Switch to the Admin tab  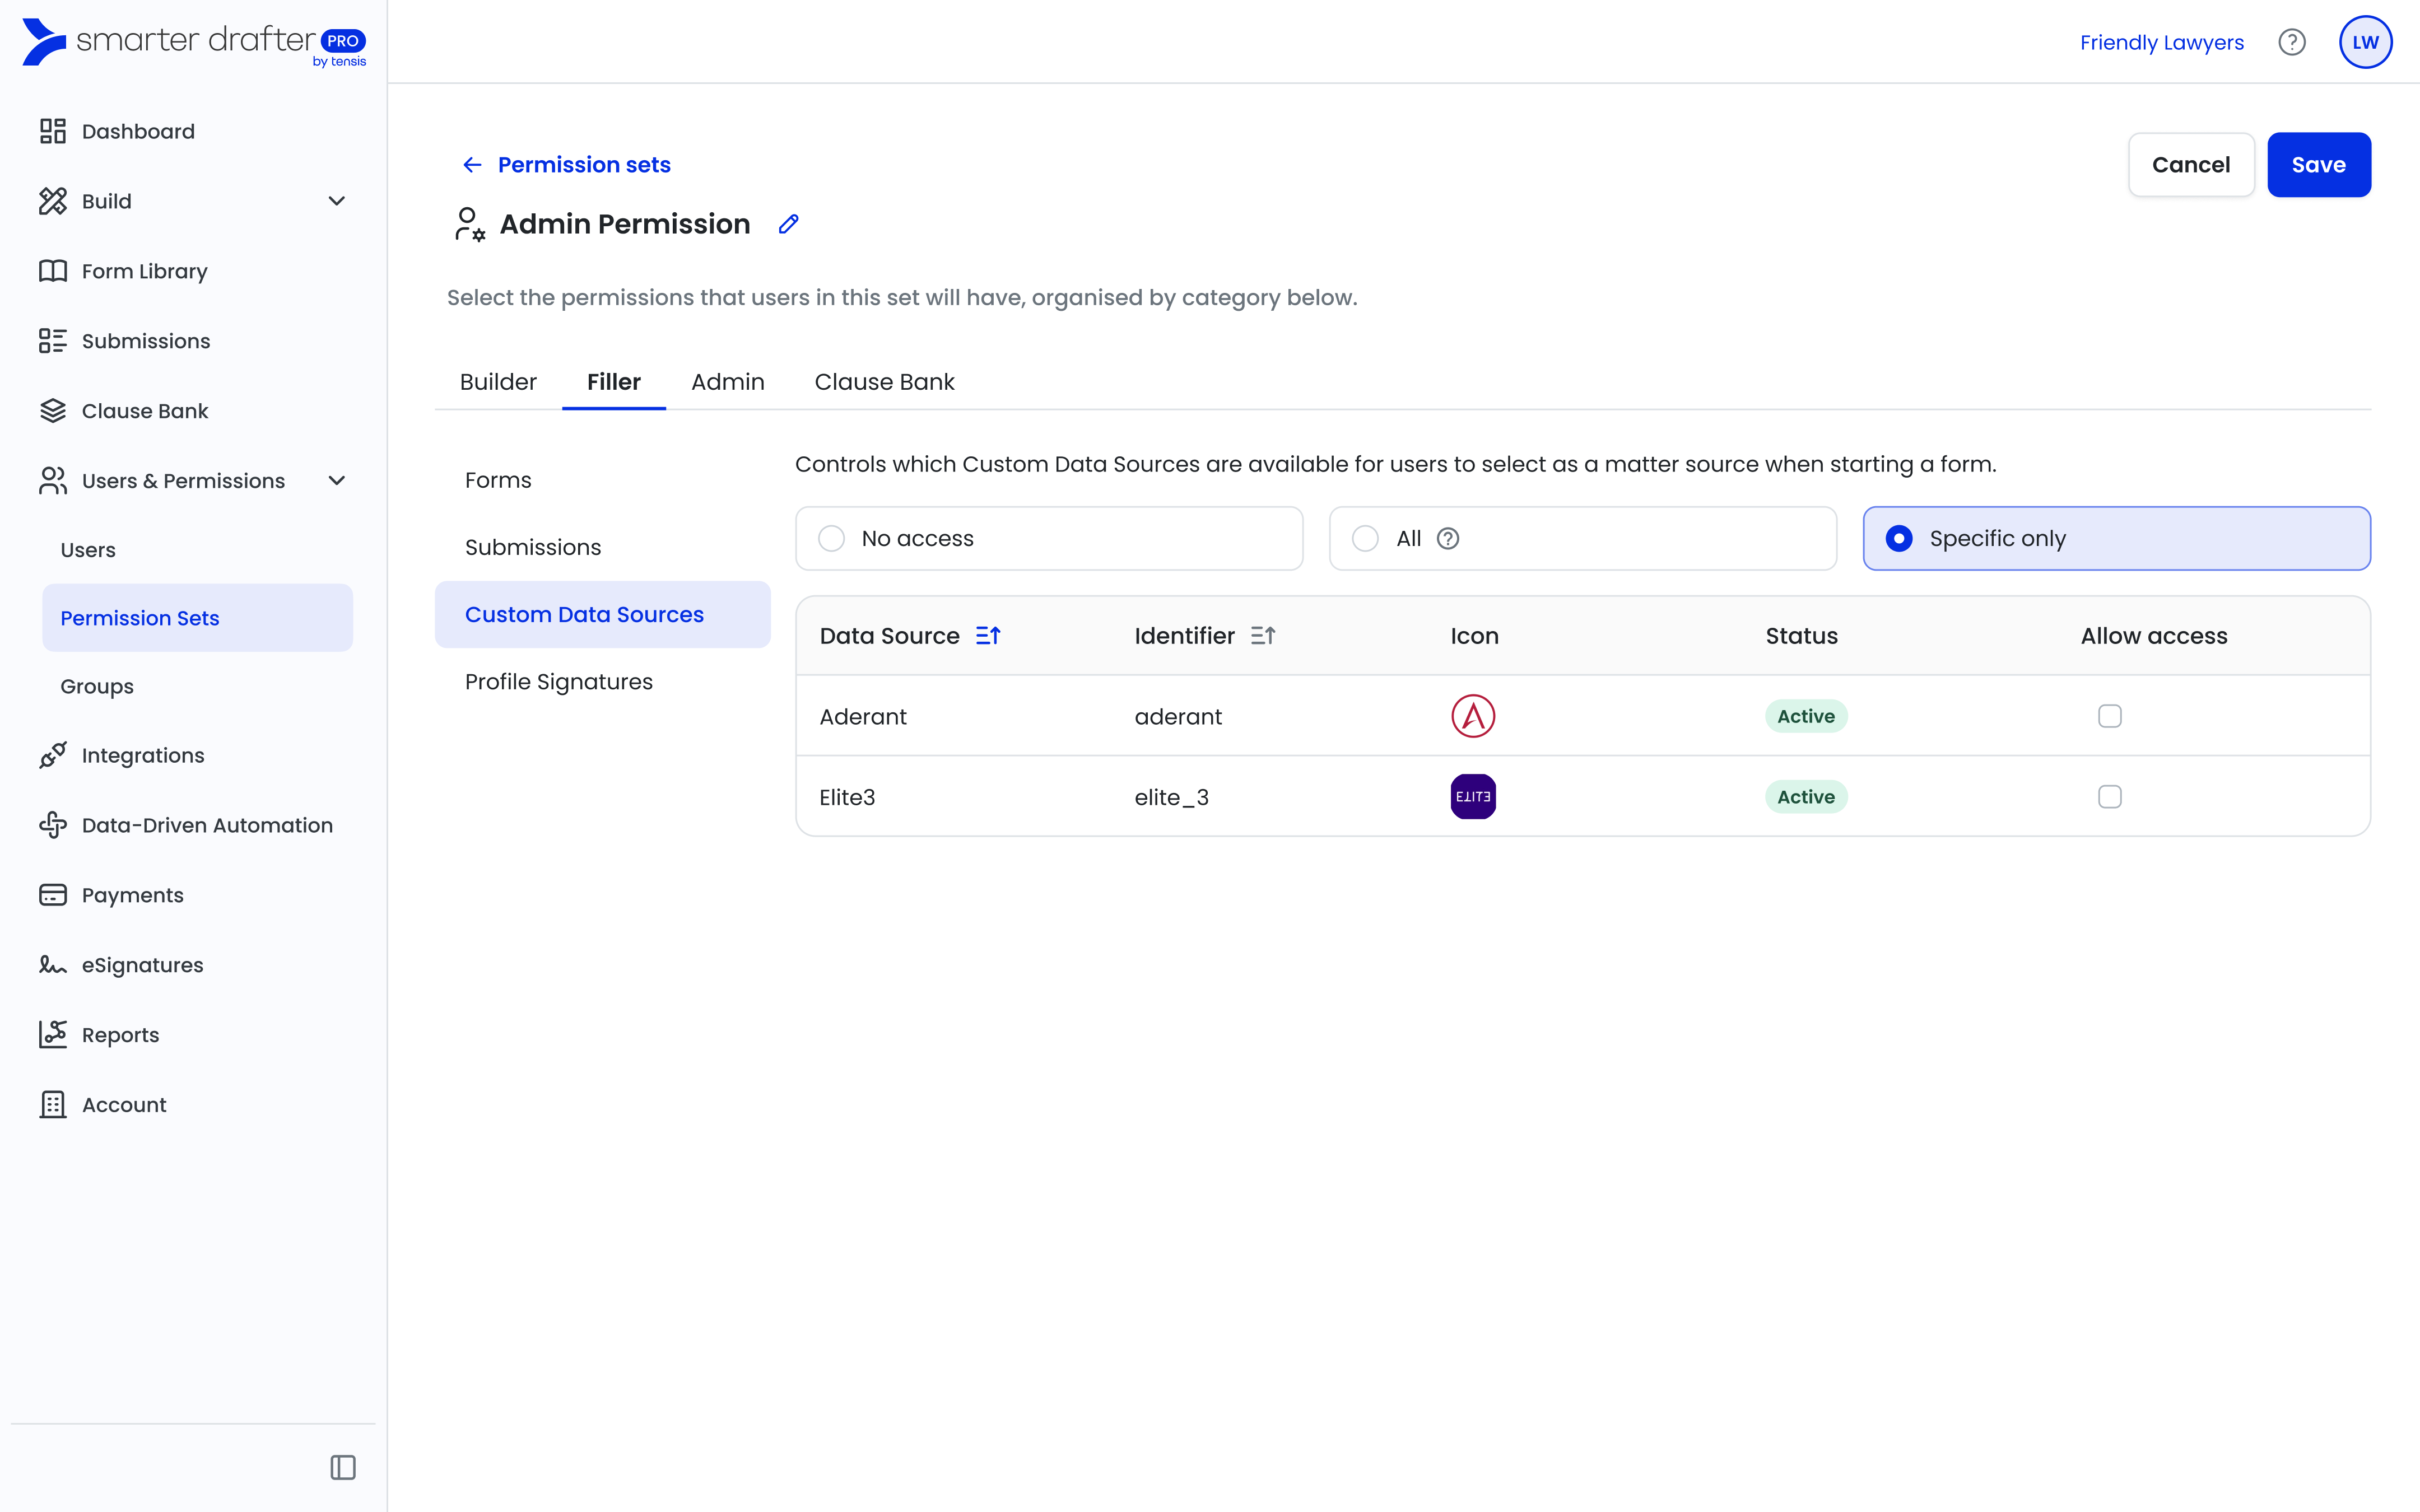point(727,382)
